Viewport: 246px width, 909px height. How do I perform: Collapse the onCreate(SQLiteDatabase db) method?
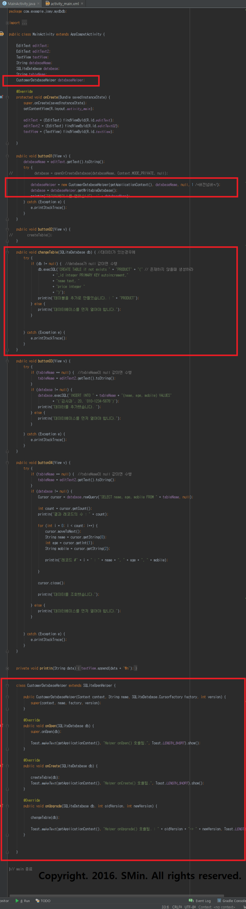7,766
